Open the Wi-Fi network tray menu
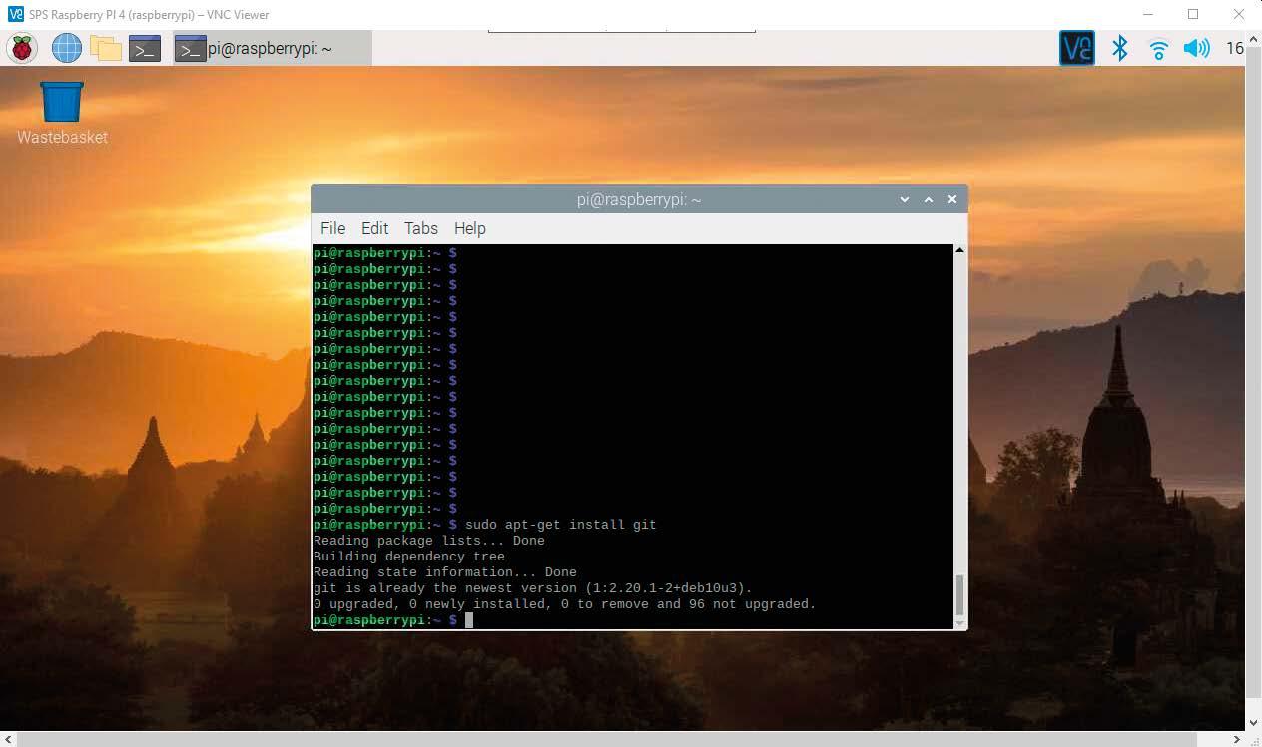The width and height of the screenshot is (1262, 747). click(x=1158, y=49)
